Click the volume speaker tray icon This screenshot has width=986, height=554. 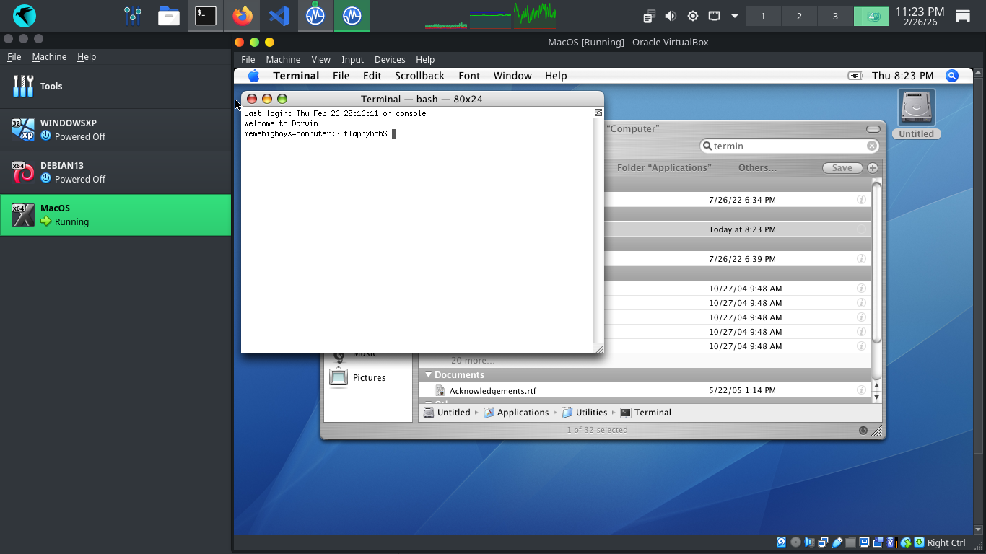(671, 16)
